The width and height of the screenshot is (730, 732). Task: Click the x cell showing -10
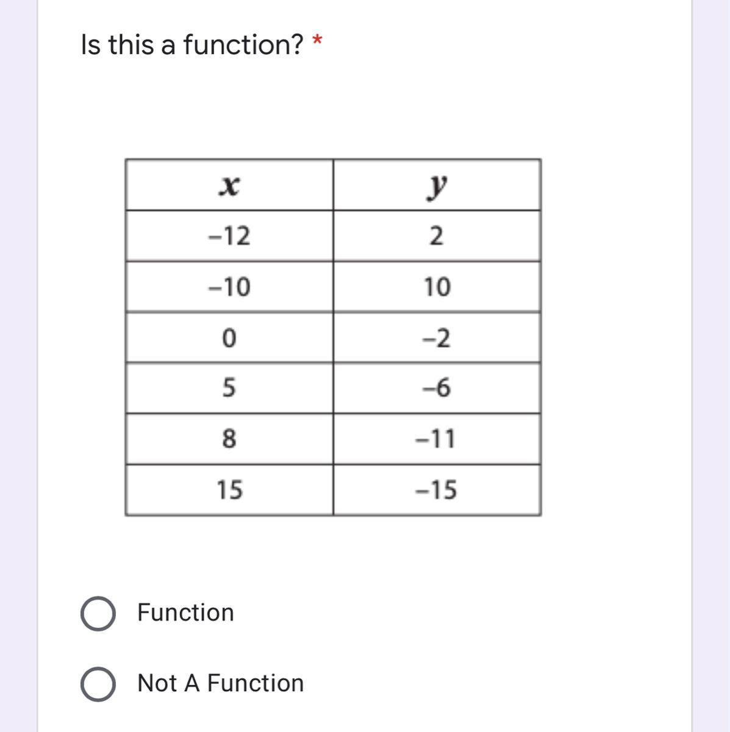coord(229,287)
